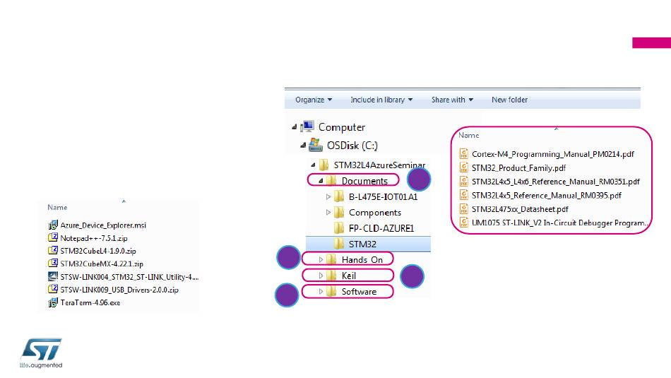Open the Cortex-M4 Programming Manual PDF icon
This screenshot has width=671, height=378.
(x=463, y=154)
